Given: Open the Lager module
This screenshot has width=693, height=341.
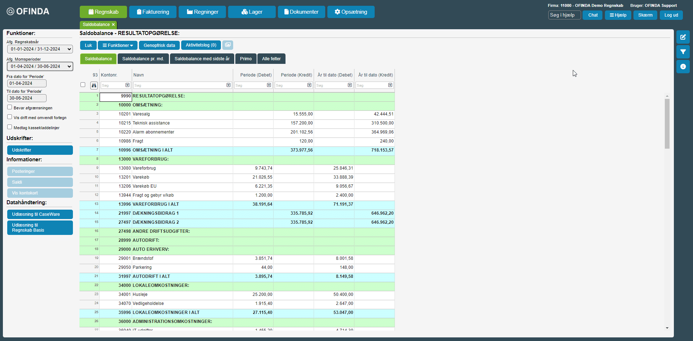Looking at the screenshot, I should [252, 12].
